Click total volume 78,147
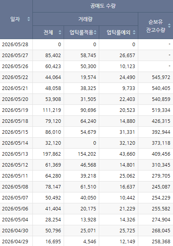Image resolution: width=173 pixels, height=246 pixels. (53, 187)
